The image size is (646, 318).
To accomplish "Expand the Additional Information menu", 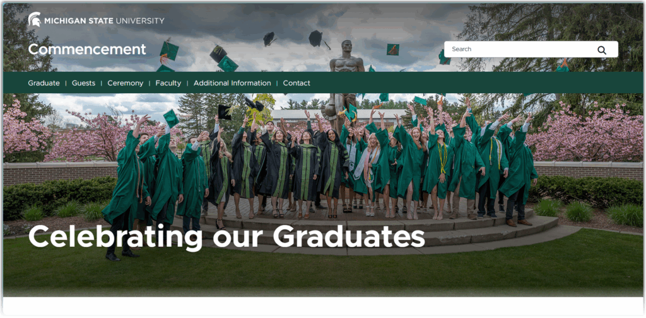I will pos(232,83).
